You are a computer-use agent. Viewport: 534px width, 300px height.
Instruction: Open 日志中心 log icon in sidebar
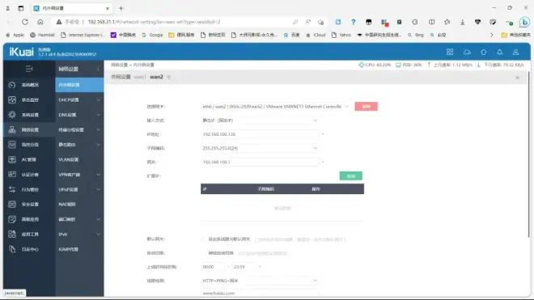point(12,249)
